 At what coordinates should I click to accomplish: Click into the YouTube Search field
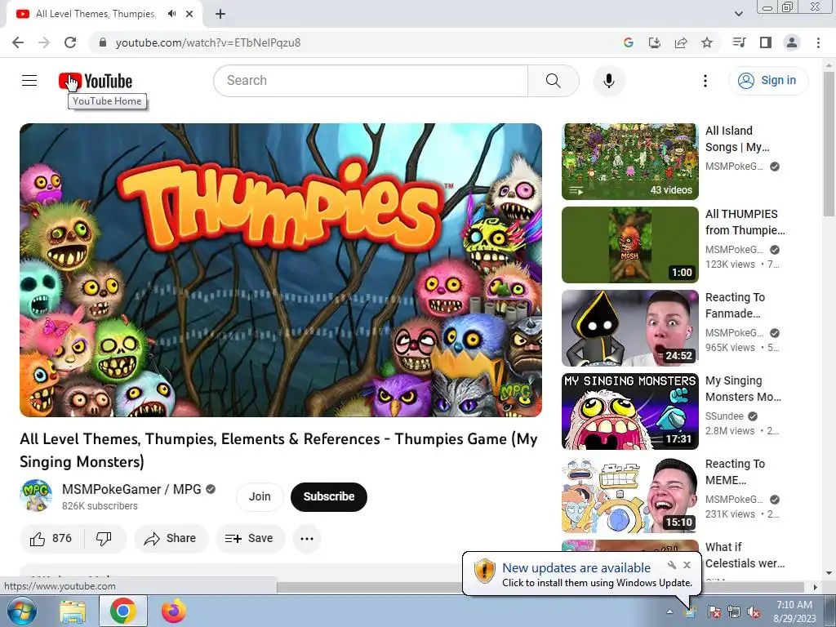click(371, 81)
